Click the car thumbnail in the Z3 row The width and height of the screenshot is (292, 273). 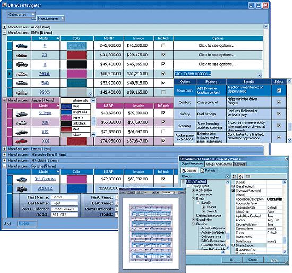[x=22, y=55]
